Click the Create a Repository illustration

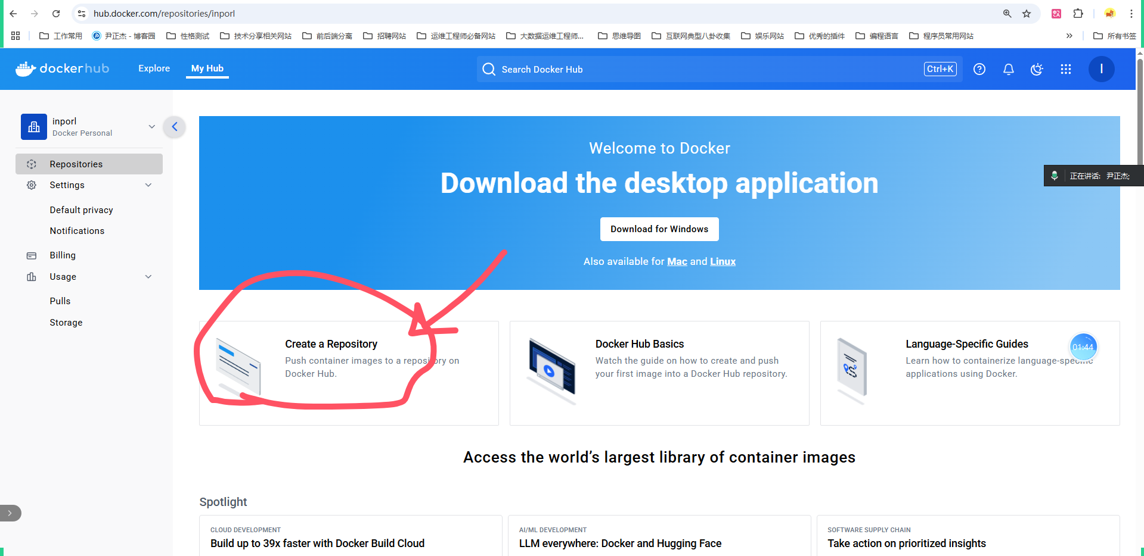coord(238,367)
